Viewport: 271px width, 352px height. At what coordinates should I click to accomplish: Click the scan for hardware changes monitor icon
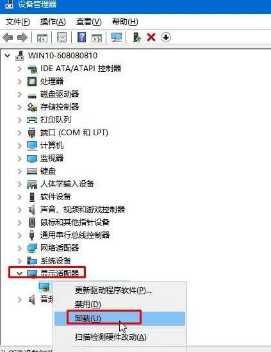pyautogui.click(x=117, y=37)
